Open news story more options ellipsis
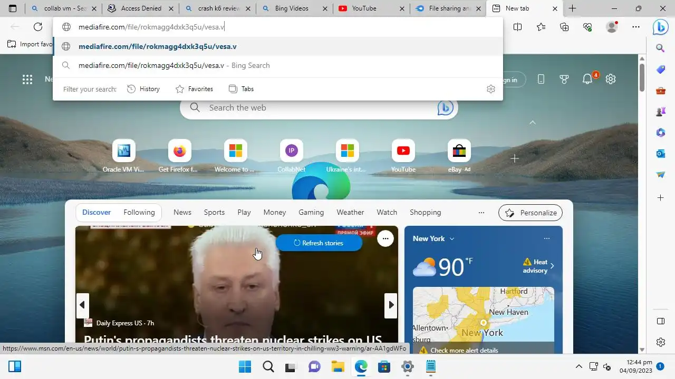The width and height of the screenshot is (675, 379). 385,238
